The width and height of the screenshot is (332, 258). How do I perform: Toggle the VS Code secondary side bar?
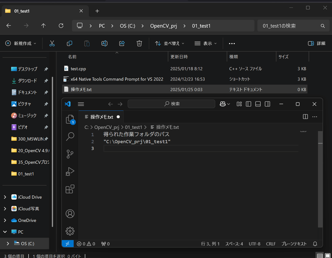(267, 104)
